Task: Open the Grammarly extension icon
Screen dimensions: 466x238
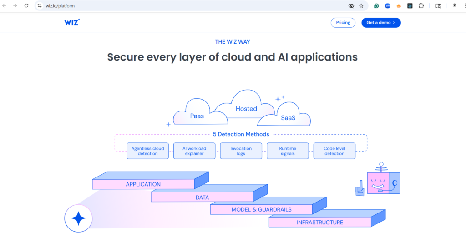Action: (376, 6)
